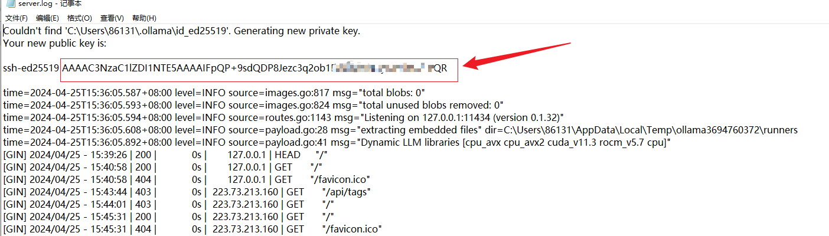829x236 pixels.
Task: Open the 编辑(E) menu
Action: click(x=47, y=18)
